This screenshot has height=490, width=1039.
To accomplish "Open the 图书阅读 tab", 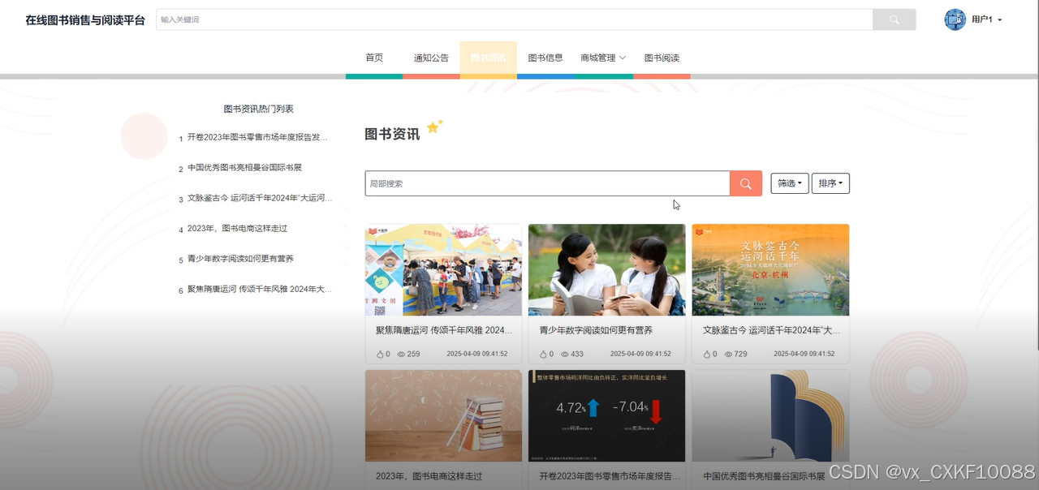I will point(662,58).
